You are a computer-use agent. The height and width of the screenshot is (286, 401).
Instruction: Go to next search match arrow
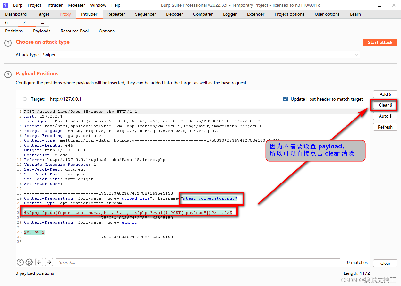click(x=49, y=262)
